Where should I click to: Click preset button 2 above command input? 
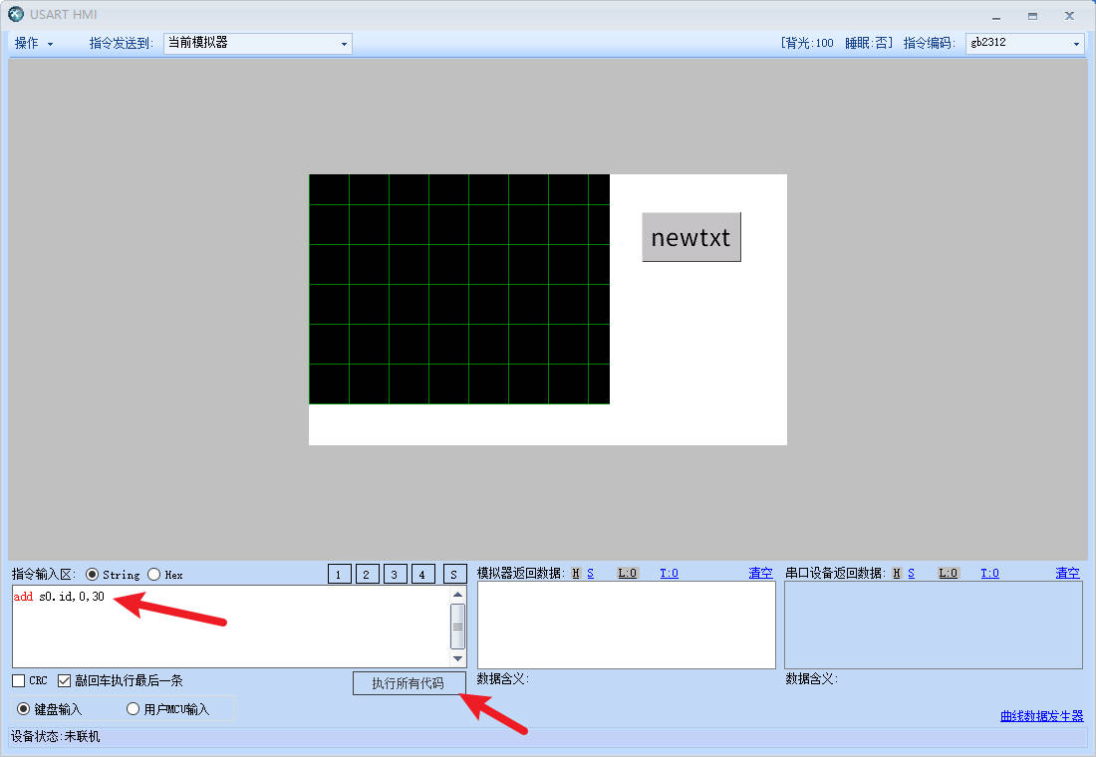click(x=368, y=574)
